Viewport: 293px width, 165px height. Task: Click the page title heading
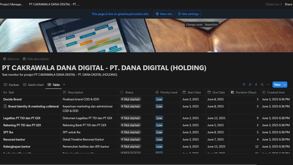click(x=104, y=68)
